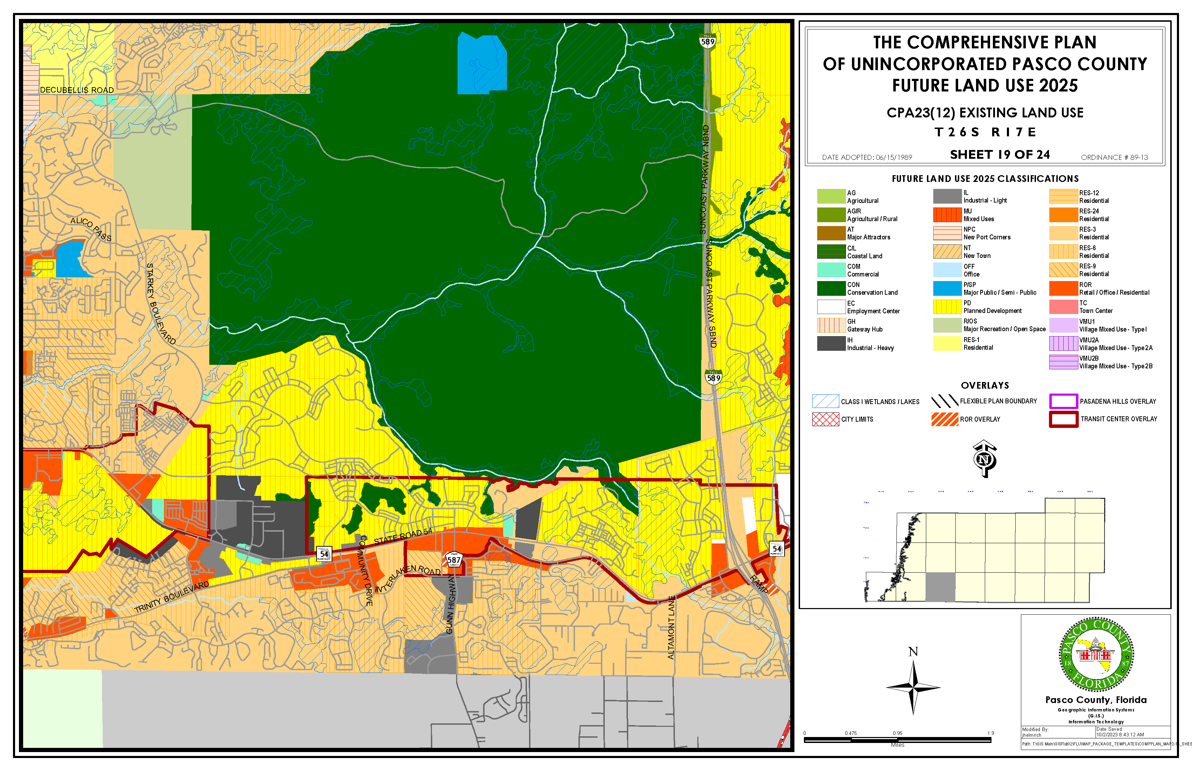
Task: Click the Transit Center Overlay legend box
Action: point(1063,419)
